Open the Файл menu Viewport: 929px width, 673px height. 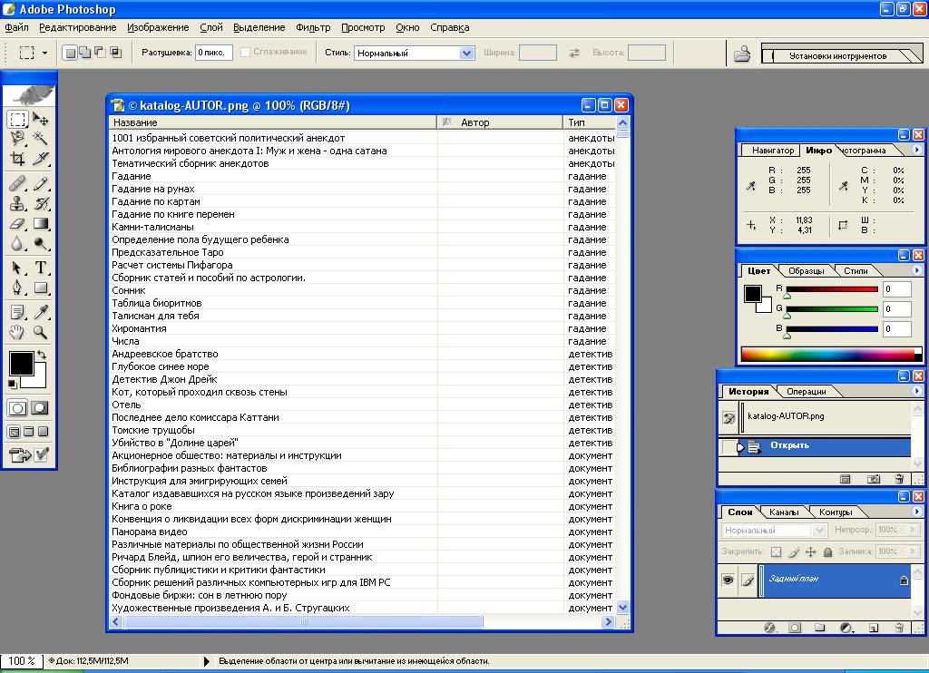[x=16, y=27]
